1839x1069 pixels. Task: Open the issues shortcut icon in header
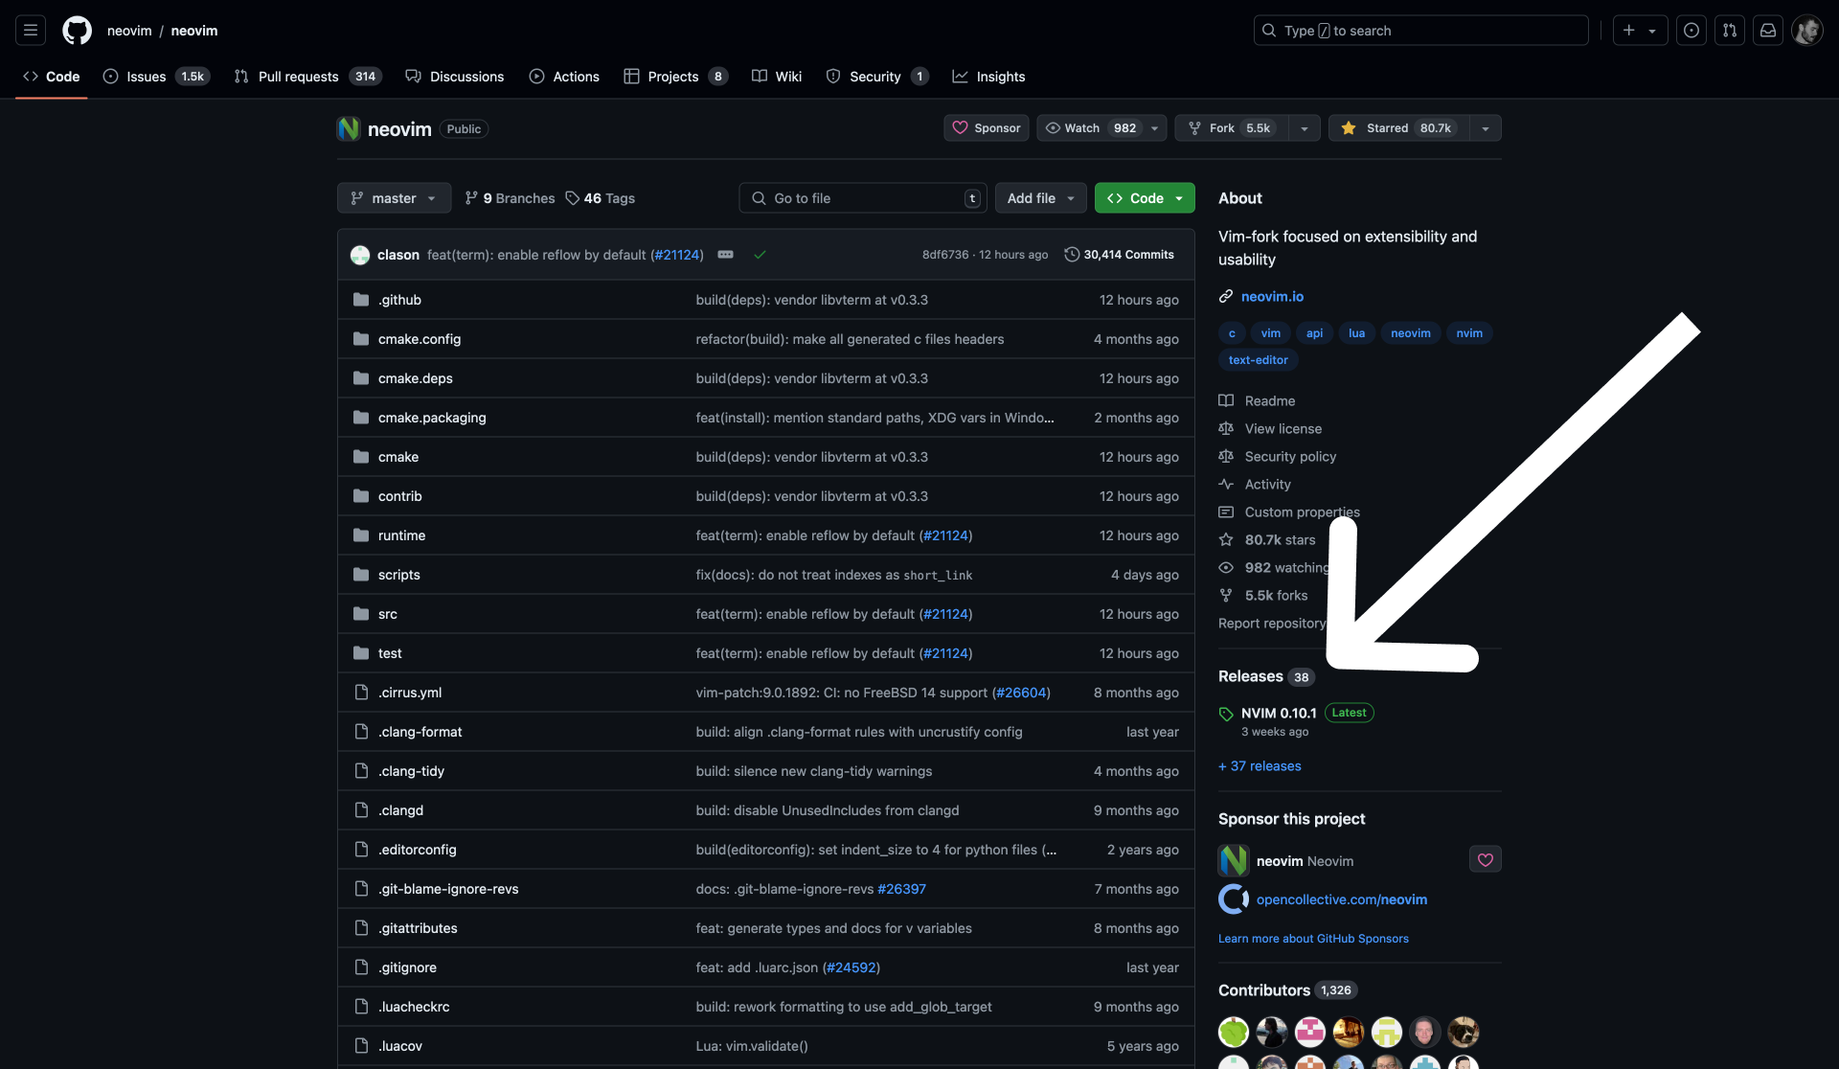1691,31
